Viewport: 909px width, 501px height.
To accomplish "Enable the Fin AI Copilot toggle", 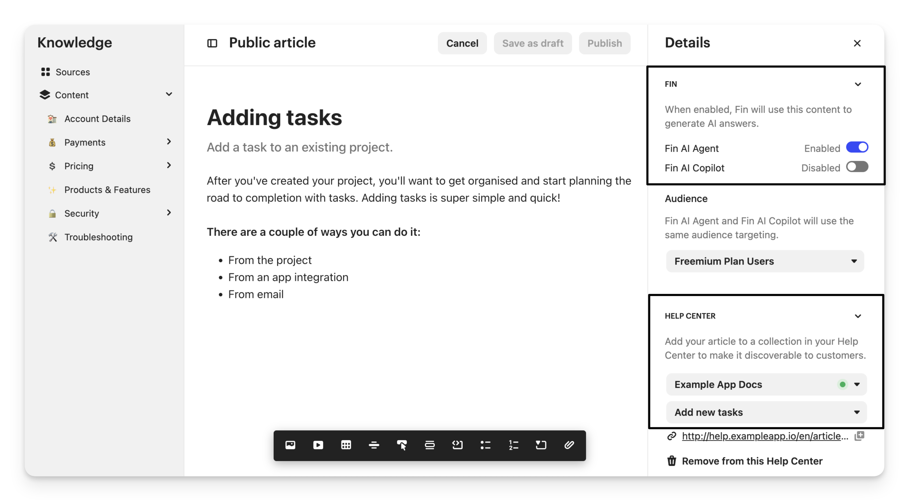I will (x=857, y=167).
